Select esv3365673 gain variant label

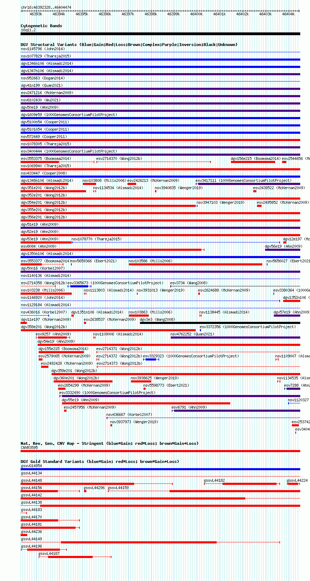click(x=115, y=283)
